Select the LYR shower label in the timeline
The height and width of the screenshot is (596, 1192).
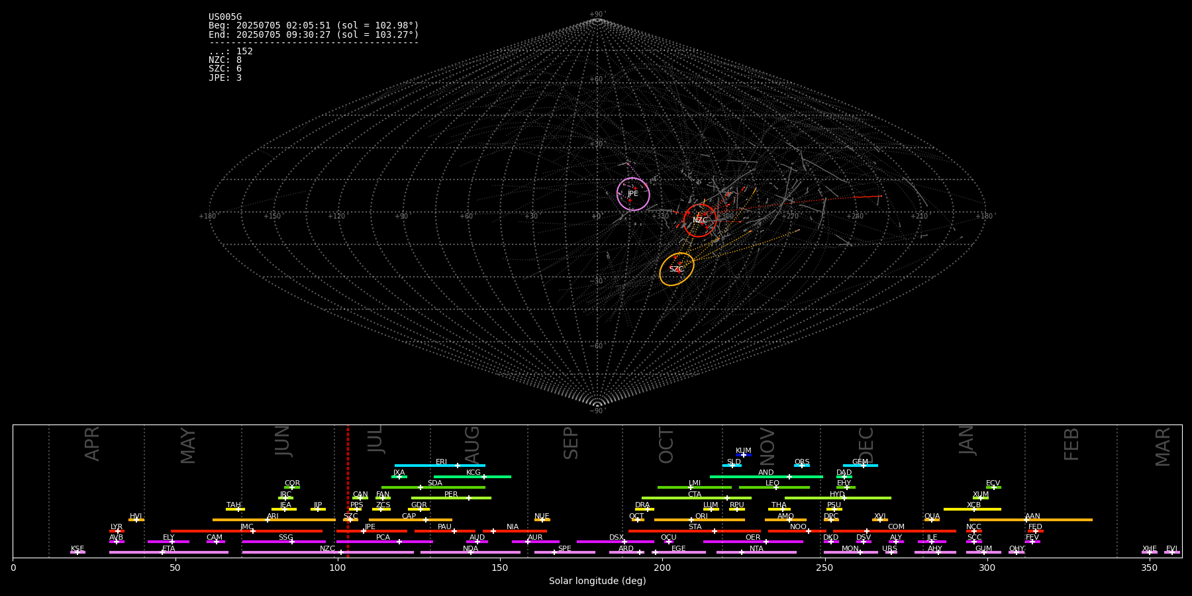pyautogui.click(x=117, y=527)
